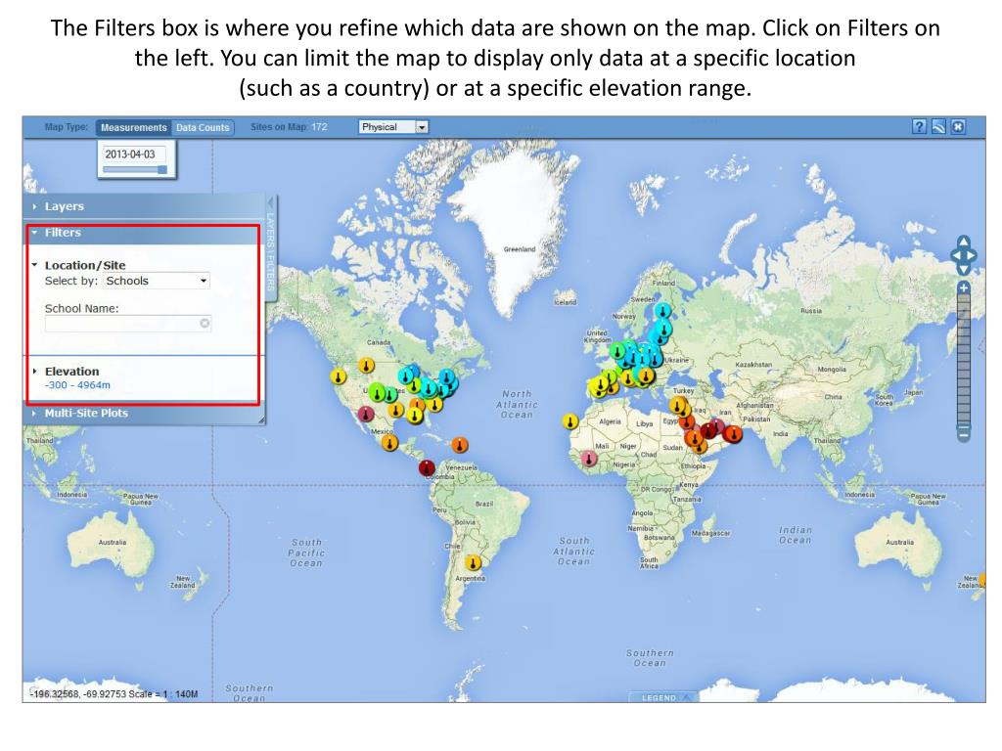Click the zoom level slider bar
Screen dimensions: 1002x751
964,362
